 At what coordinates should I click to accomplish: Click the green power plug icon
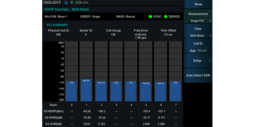(72, 3)
